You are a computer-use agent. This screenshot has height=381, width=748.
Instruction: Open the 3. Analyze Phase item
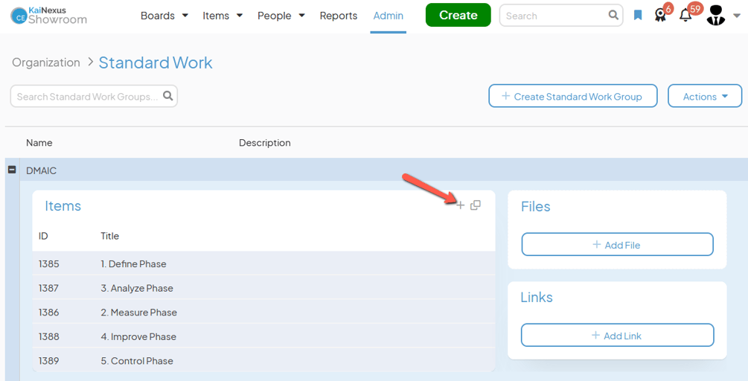tap(137, 288)
